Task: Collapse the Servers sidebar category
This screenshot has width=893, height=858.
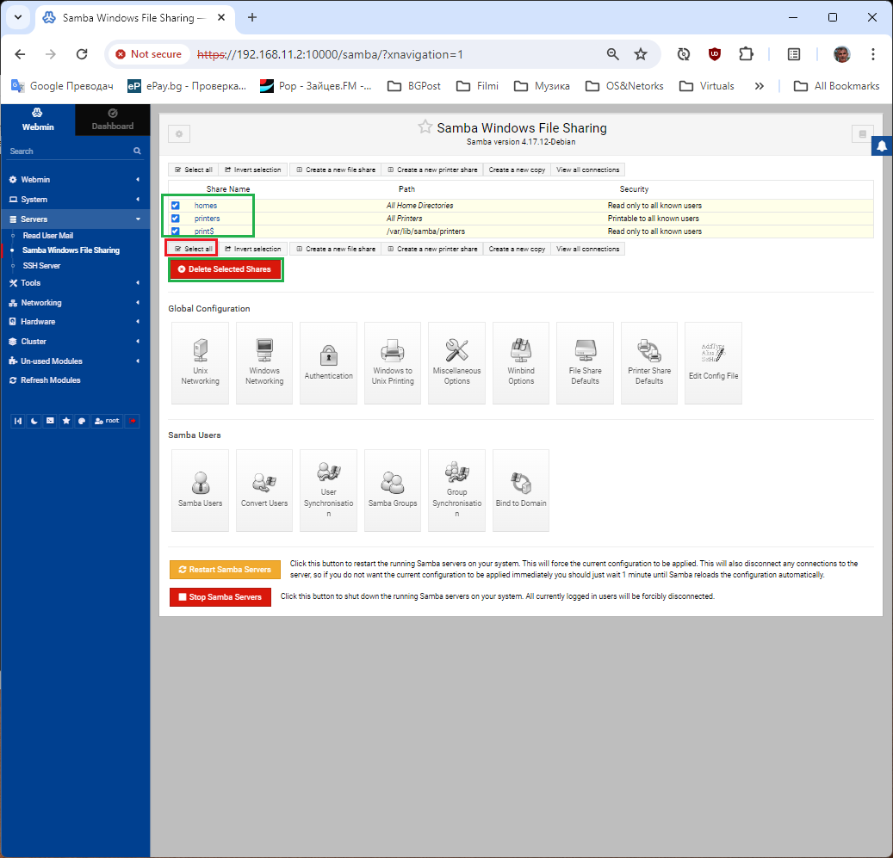Action: click(75, 219)
